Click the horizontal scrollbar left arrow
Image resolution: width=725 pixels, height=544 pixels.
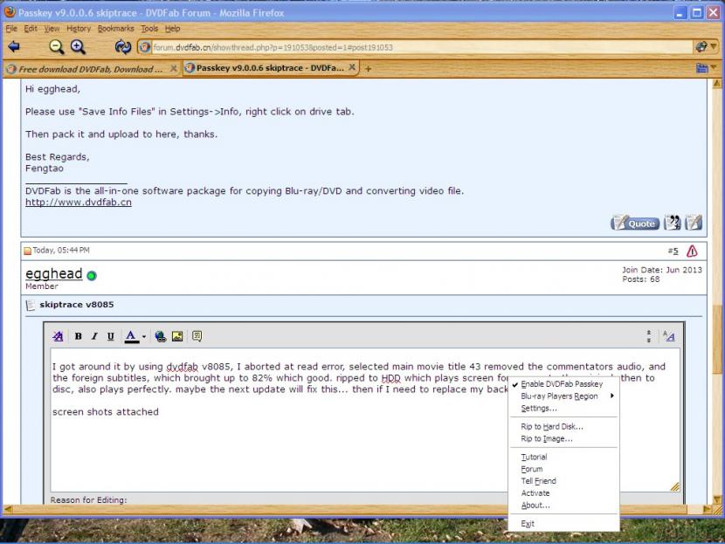8,509
